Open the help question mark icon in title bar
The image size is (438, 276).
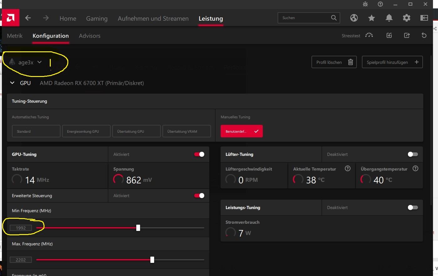(380, 4)
